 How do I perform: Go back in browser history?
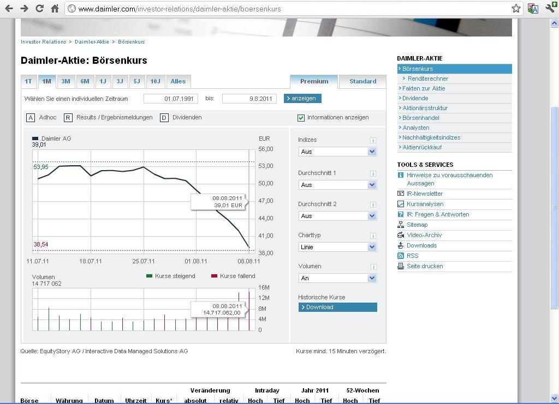9,8
